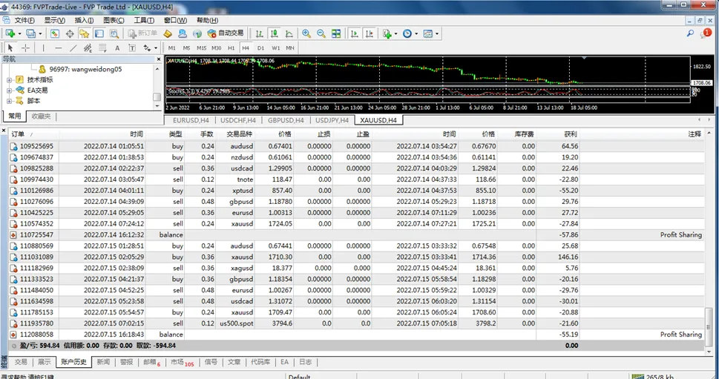Set timeframe to M15
719x379 pixels.
tap(201, 47)
